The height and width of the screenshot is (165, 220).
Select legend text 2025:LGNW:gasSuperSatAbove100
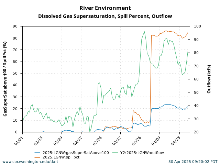pos(76,153)
